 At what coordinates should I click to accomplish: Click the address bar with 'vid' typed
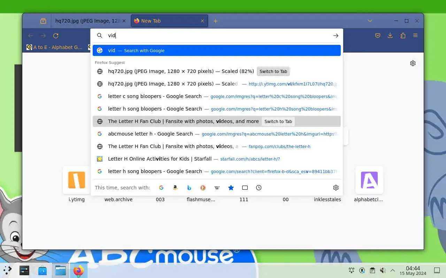coord(217,35)
